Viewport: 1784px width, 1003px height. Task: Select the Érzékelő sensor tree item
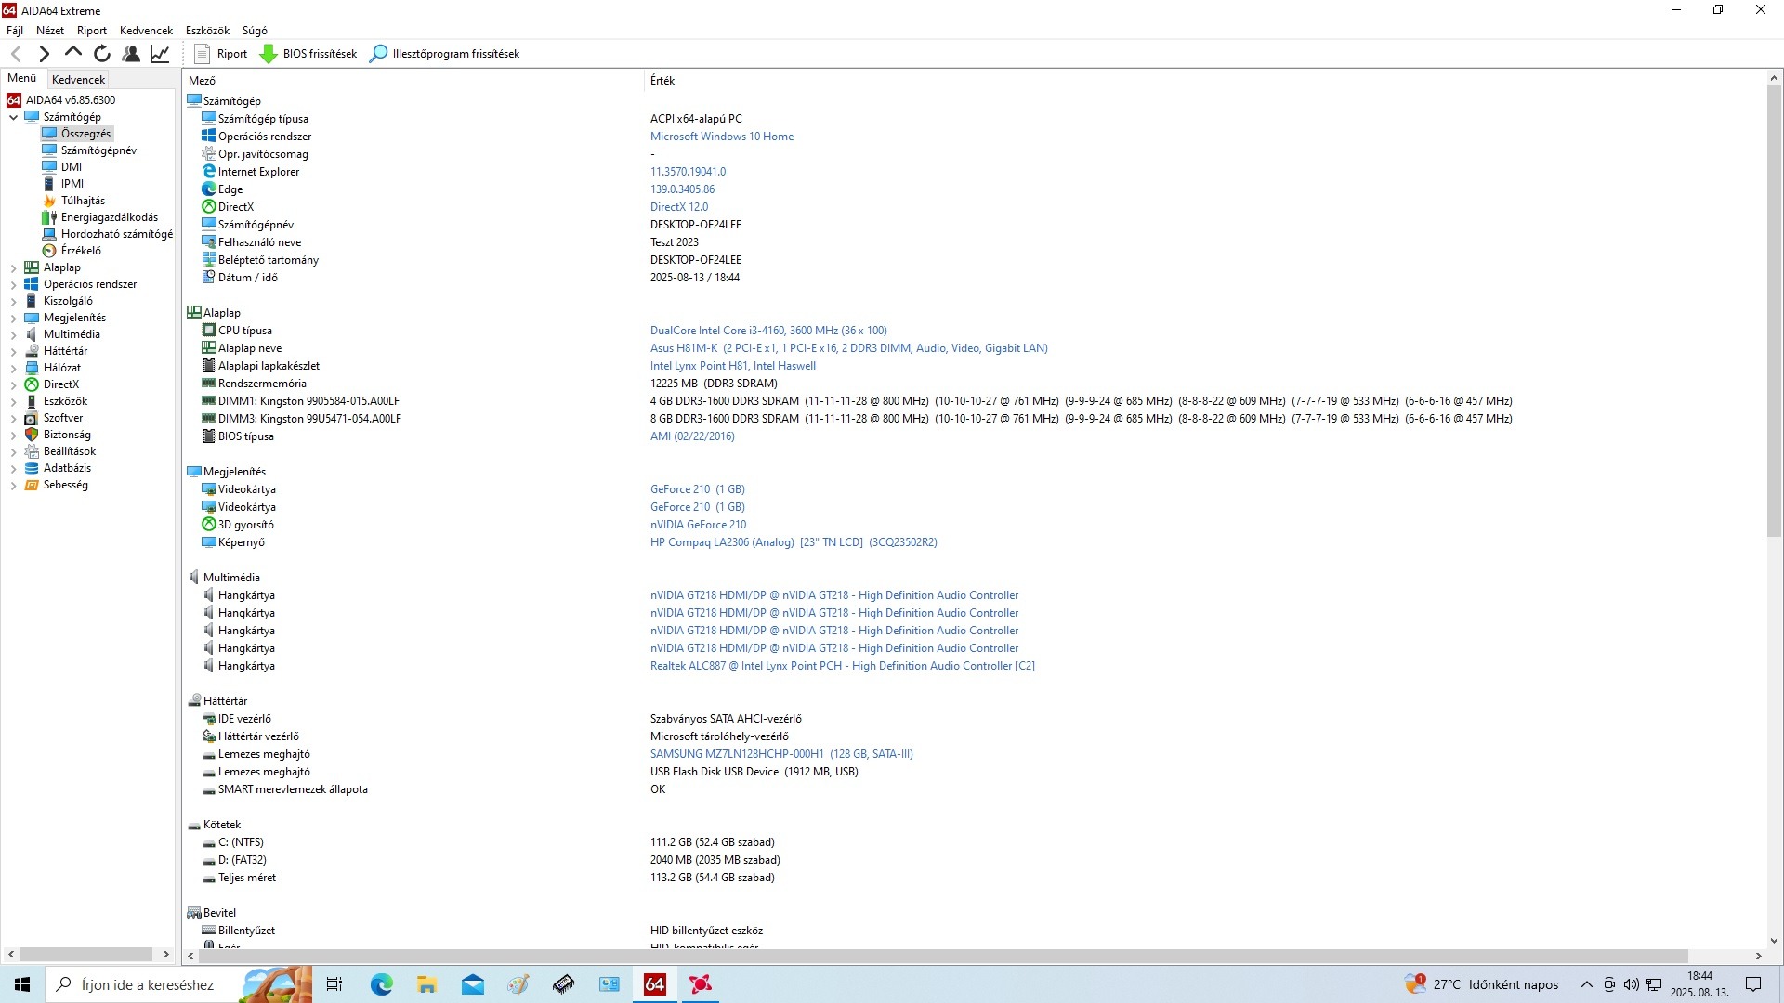(x=81, y=251)
